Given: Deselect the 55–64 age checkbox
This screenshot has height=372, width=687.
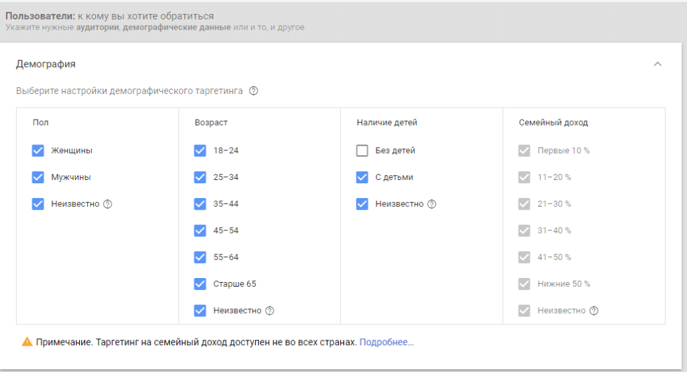Looking at the screenshot, I should pyautogui.click(x=200, y=257).
